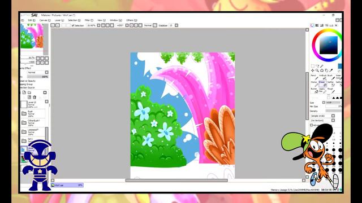Activate the Hand pan tool

tap(326, 70)
